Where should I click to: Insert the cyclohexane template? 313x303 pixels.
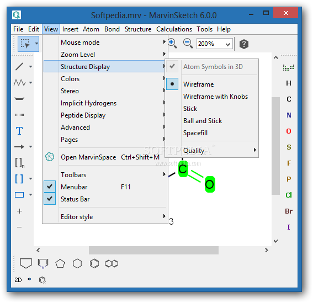(x=77, y=263)
